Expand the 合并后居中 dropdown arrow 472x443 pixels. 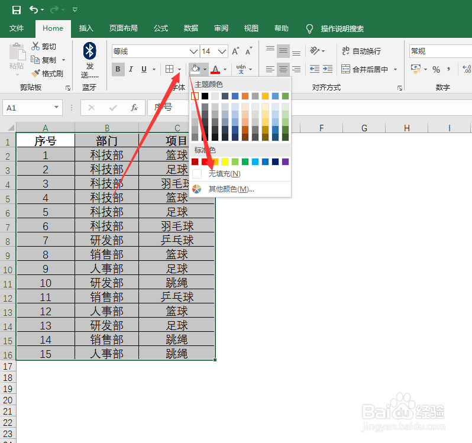(x=395, y=70)
